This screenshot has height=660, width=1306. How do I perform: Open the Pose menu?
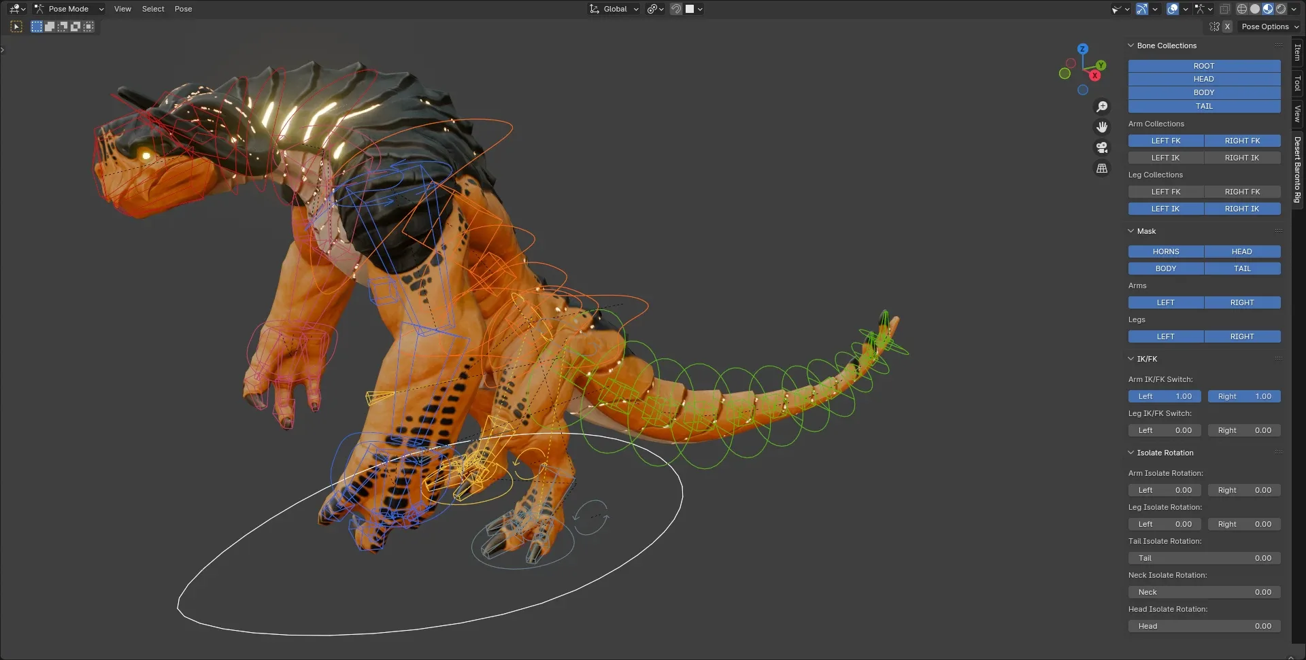[183, 9]
